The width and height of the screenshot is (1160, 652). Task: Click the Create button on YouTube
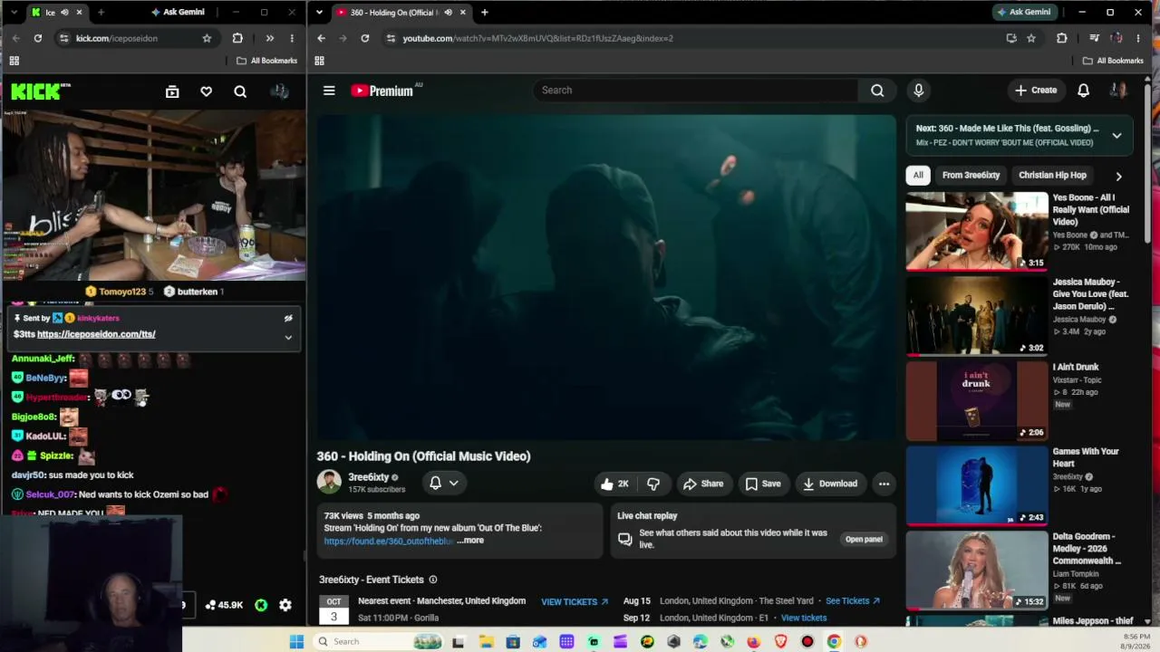click(x=1036, y=91)
